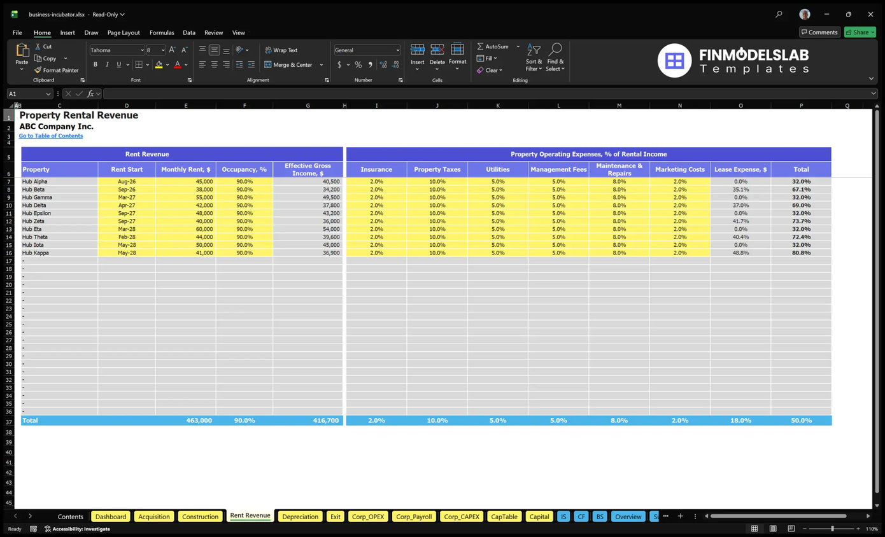Viewport: 885px width, 537px height.
Task: Click the Orientation text angle icon
Action: (239, 50)
